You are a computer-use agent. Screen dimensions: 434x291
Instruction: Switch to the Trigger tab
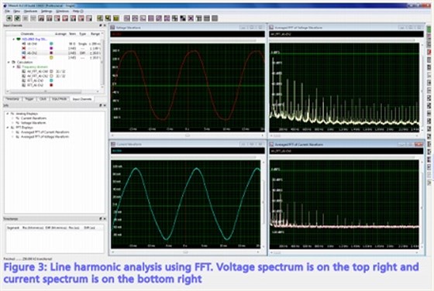[x=29, y=98]
